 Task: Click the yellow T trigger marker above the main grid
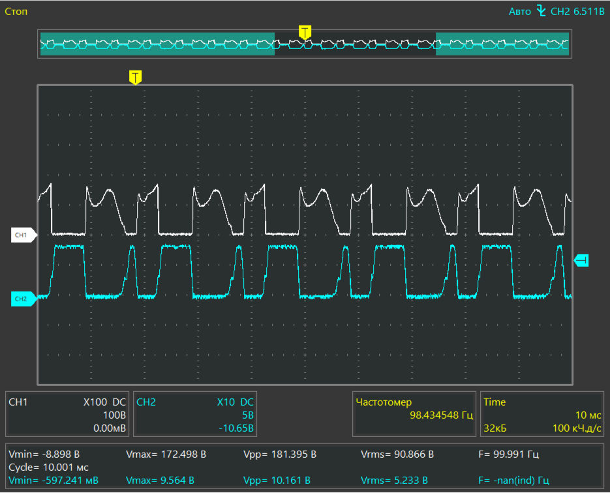coord(135,78)
